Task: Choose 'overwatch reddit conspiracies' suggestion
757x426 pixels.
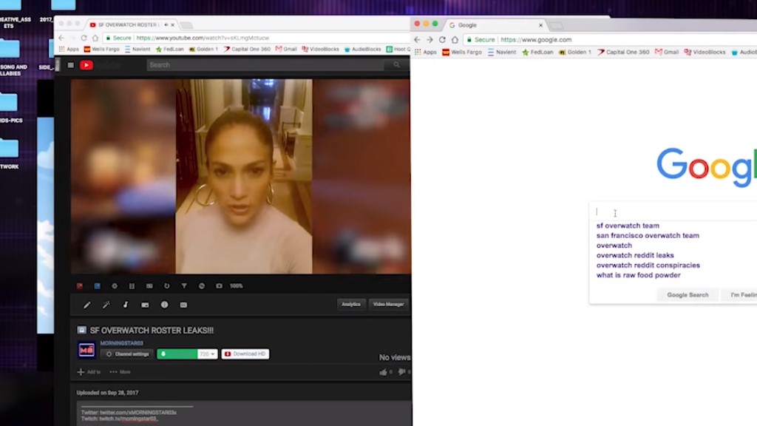Action: [648, 266]
